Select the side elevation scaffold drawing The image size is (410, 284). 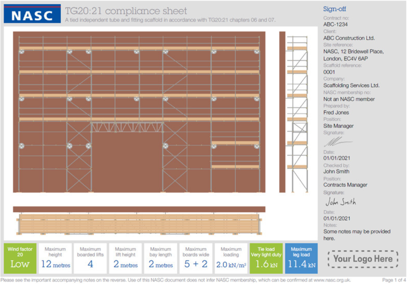(x=294, y=112)
